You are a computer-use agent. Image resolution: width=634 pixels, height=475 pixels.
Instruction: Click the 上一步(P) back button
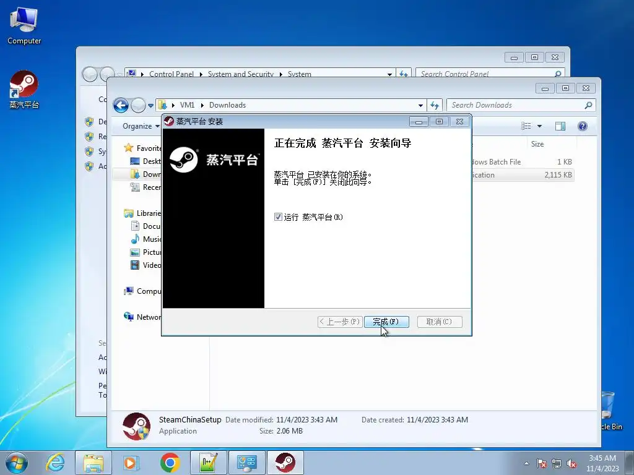(340, 322)
